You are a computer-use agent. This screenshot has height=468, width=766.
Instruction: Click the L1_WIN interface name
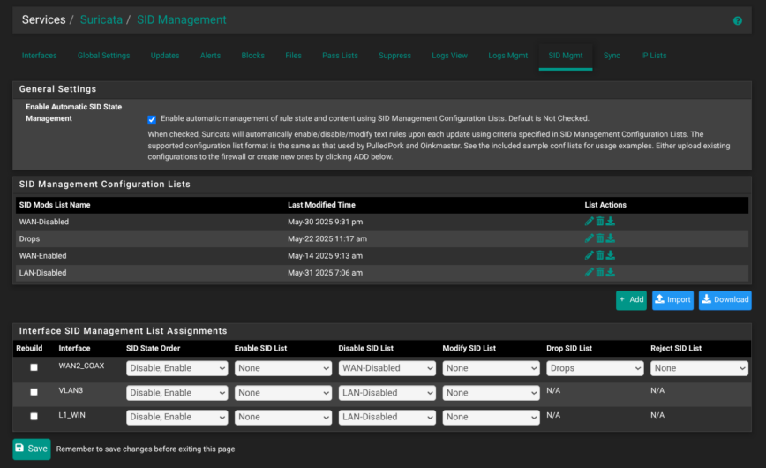click(x=71, y=415)
